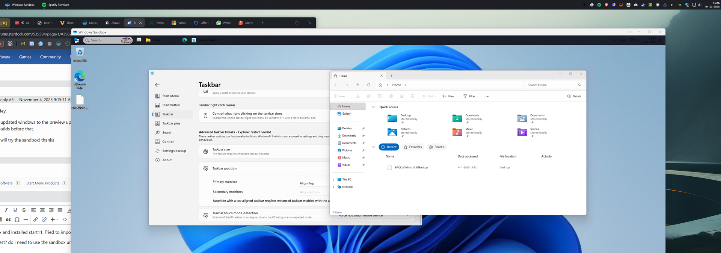721x253 pixels.
Task: Click the refresh button in File Explorer
Action: pos(369,85)
